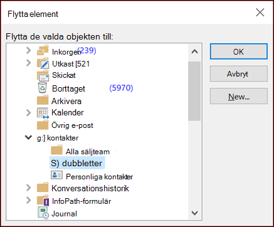The image size is (274, 227).
Task: Collapse the kontakter folder tree
Action: [x=29, y=137]
